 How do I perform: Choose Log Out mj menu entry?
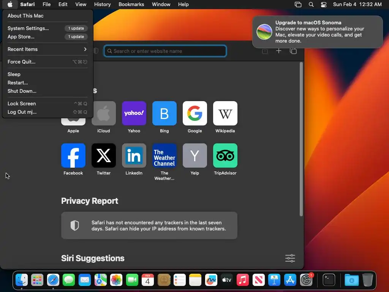pos(47,112)
